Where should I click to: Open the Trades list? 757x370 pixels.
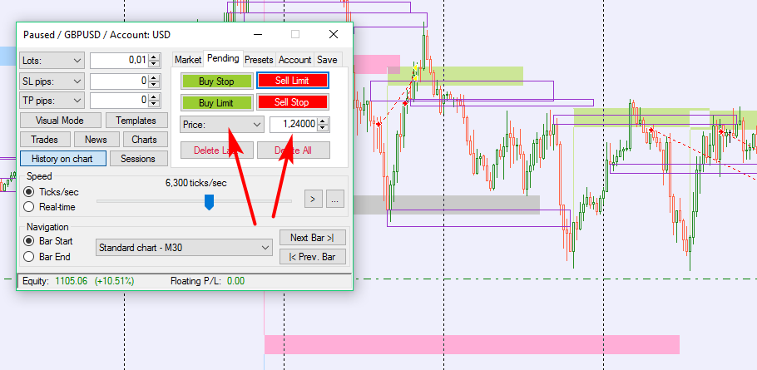[45, 140]
